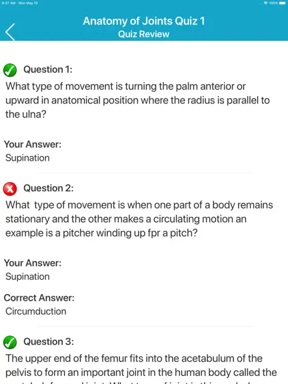Click the red X beside Question 2

(10, 189)
